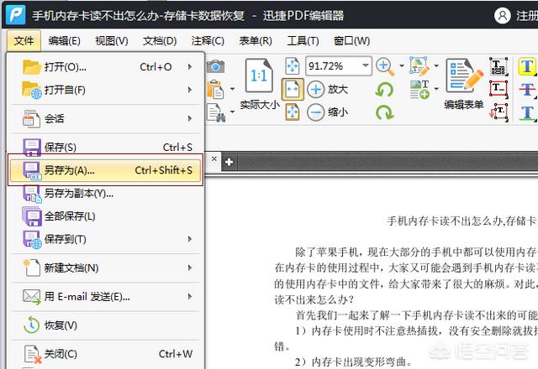Select the 1:1 actual size icon
The image size is (538, 369).
(x=259, y=75)
